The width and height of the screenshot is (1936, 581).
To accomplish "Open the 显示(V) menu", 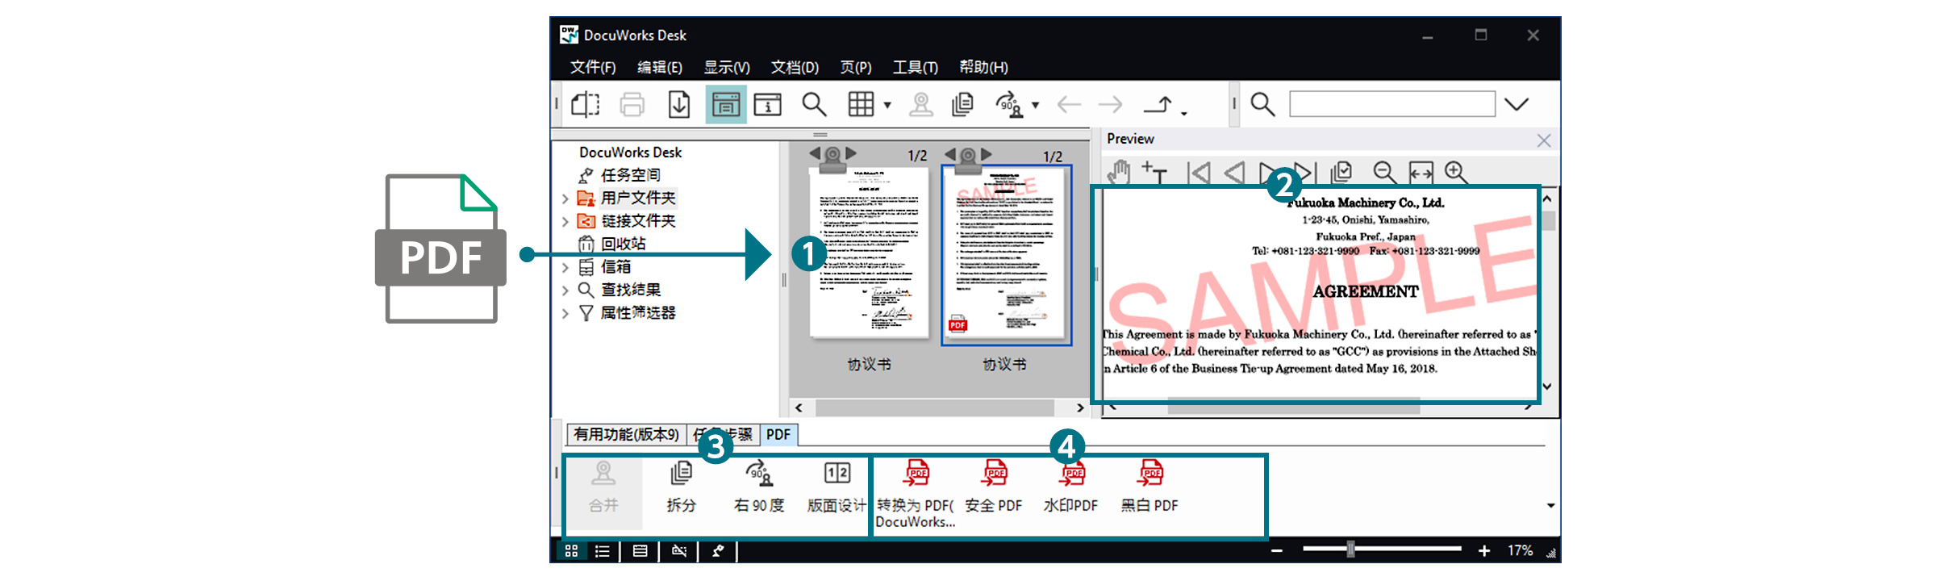I will click(727, 67).
